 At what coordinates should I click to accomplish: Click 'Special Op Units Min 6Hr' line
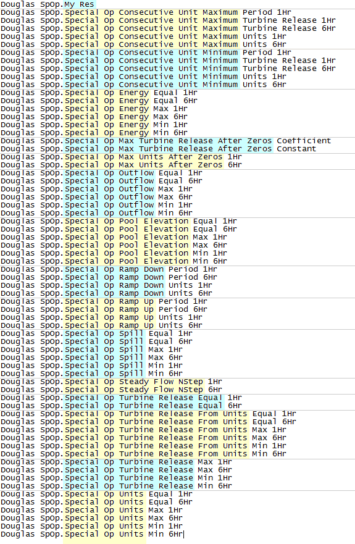(x=91, y=534)
